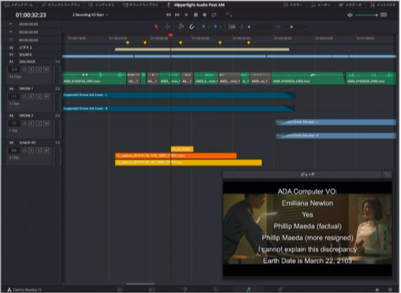Viewport: 401px width, 293px height.
Task: Lock the A1 DIALOGUE track
Action: coord(24,69)
